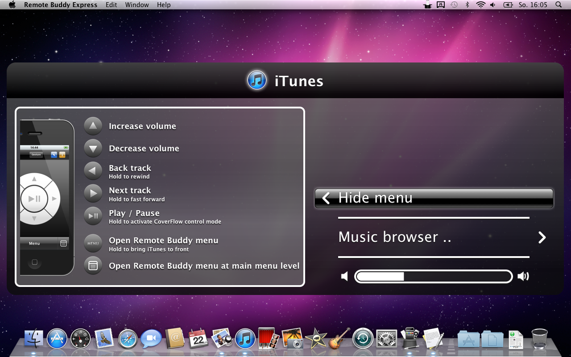Viewport: 571px width, 357px height.
Task: Click the iPhone remote preview image
Action: tap(47, 197)
